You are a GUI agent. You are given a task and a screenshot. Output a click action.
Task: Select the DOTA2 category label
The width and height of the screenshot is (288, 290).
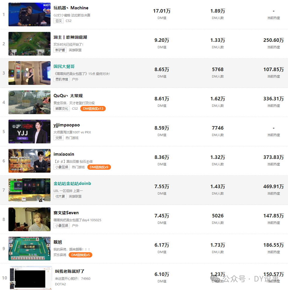[60, 284]
